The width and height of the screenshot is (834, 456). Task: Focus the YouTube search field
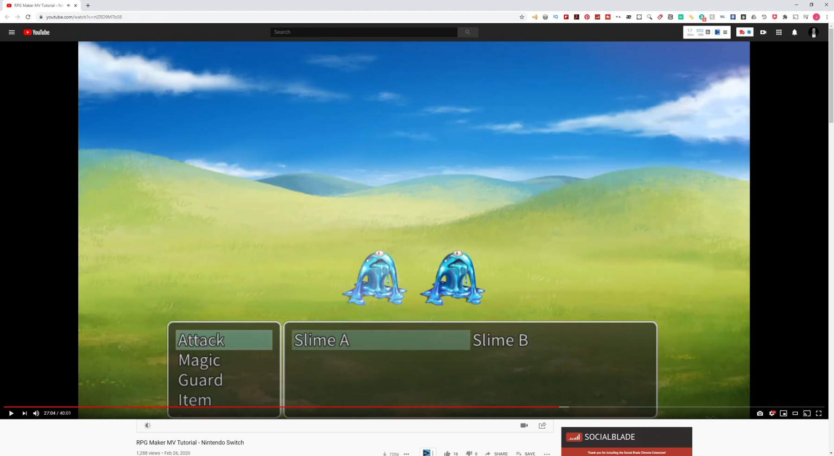364,32
